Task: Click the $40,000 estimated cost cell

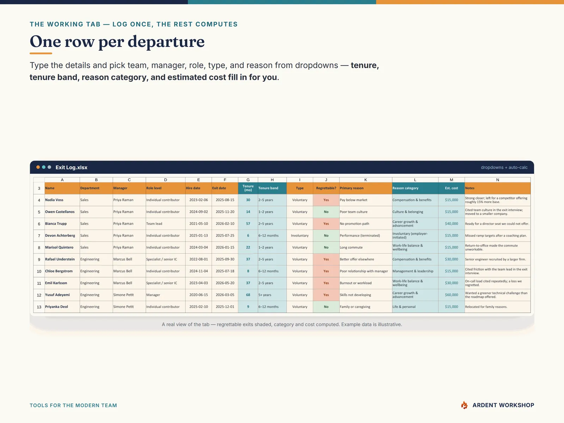Action: tap(452, 223)
